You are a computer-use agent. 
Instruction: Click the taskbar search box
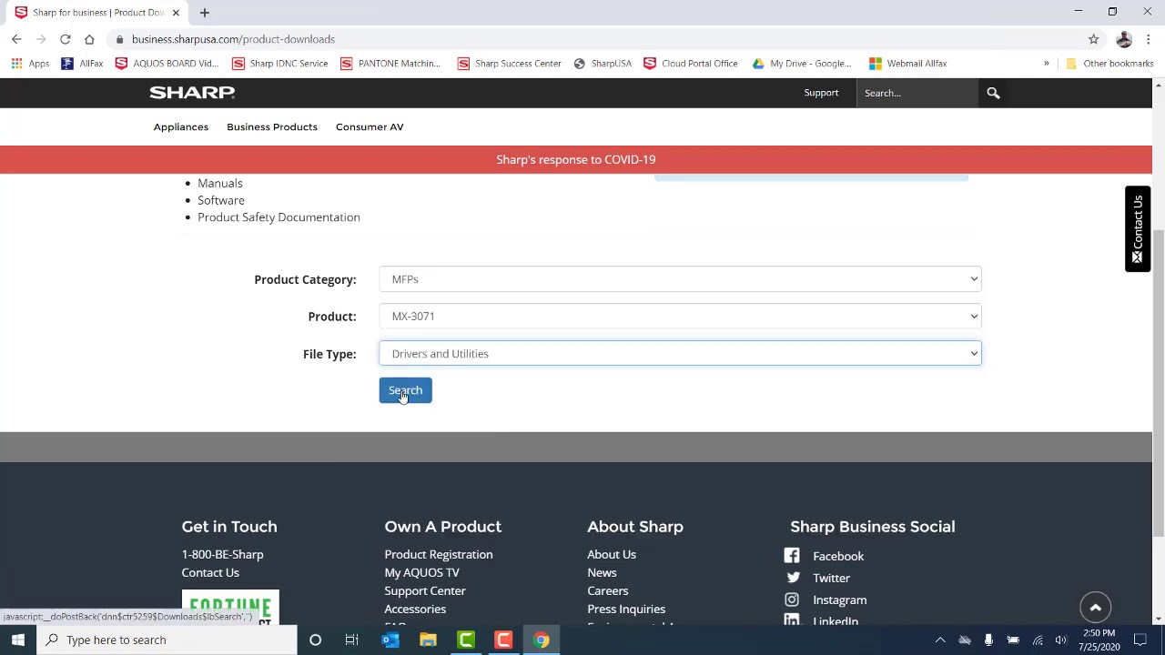pos(168,640)
